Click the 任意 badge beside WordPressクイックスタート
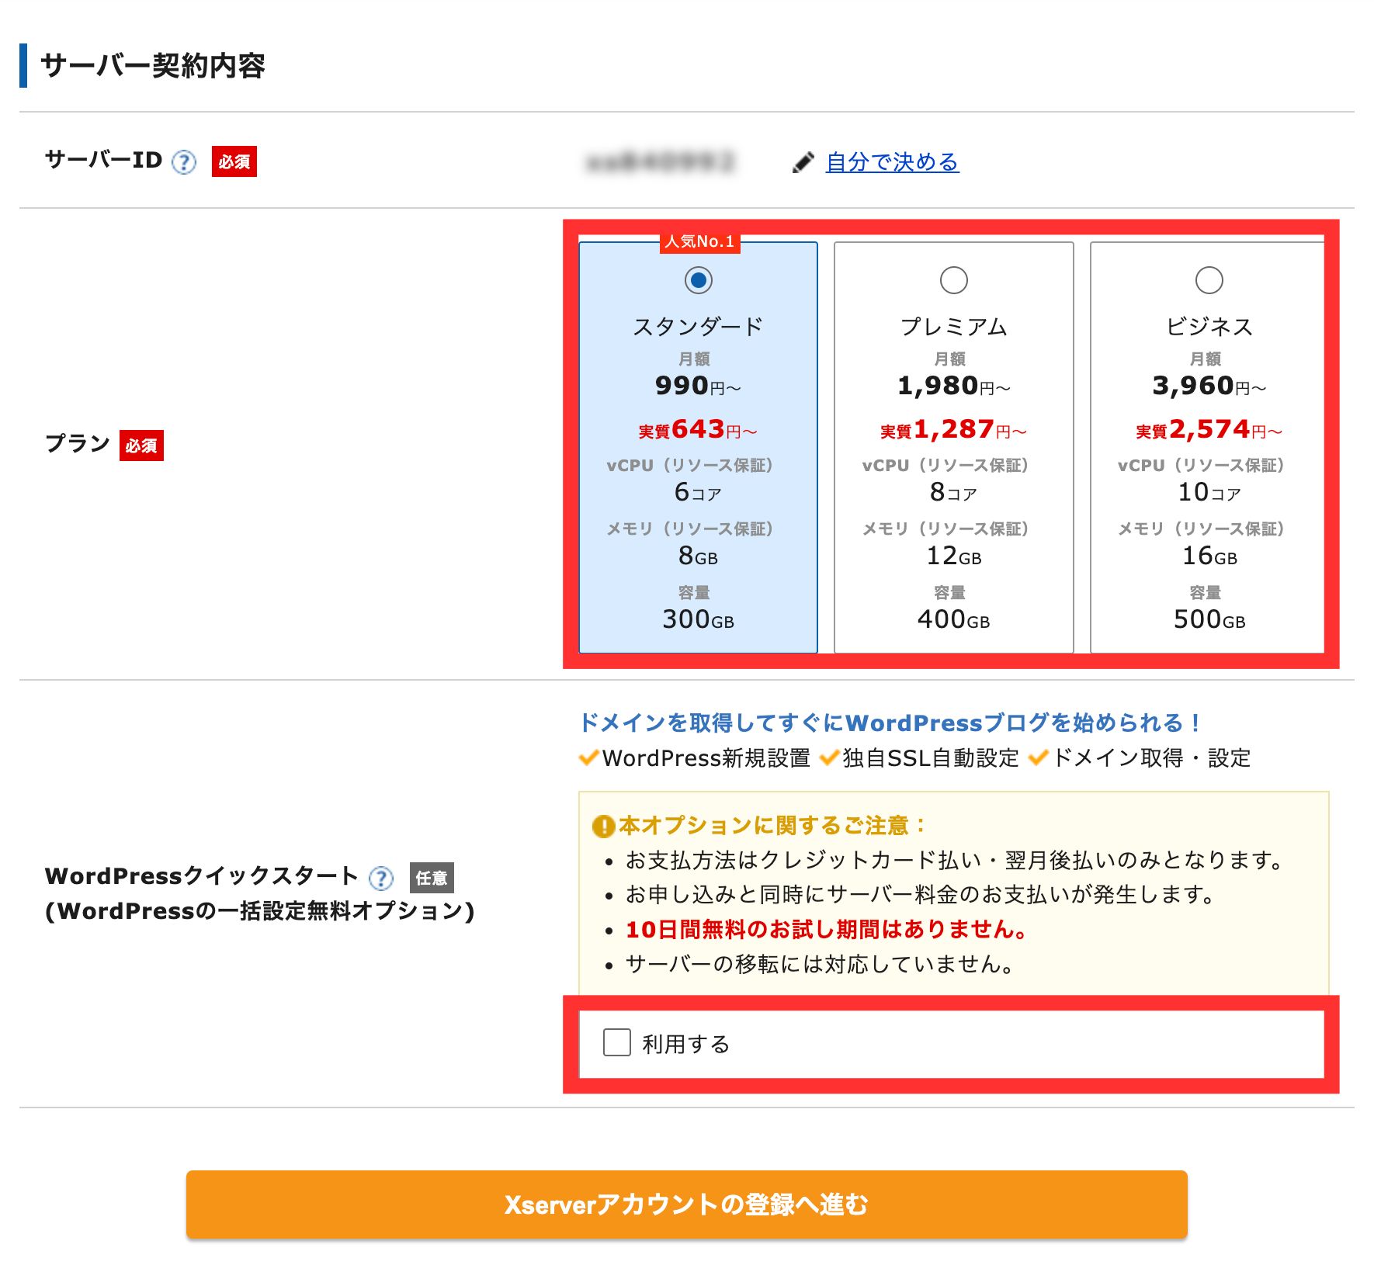 (x=432, y=878)
